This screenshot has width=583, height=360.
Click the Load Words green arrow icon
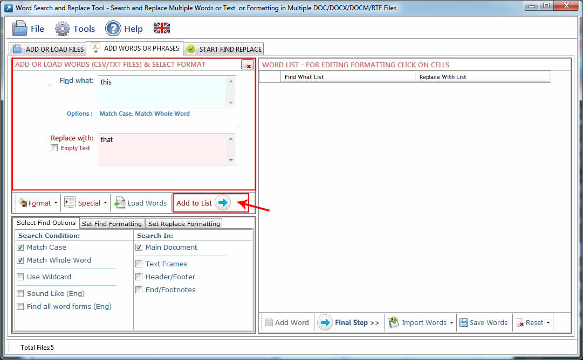[119, 203]
